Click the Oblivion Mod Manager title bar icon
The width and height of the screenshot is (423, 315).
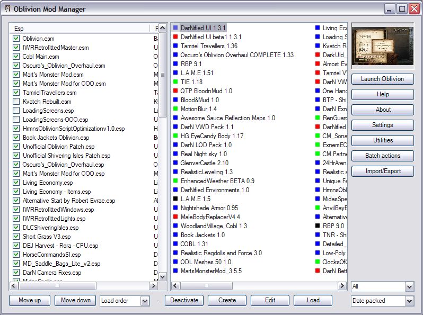pyautogui.click(x=8, y=9)
